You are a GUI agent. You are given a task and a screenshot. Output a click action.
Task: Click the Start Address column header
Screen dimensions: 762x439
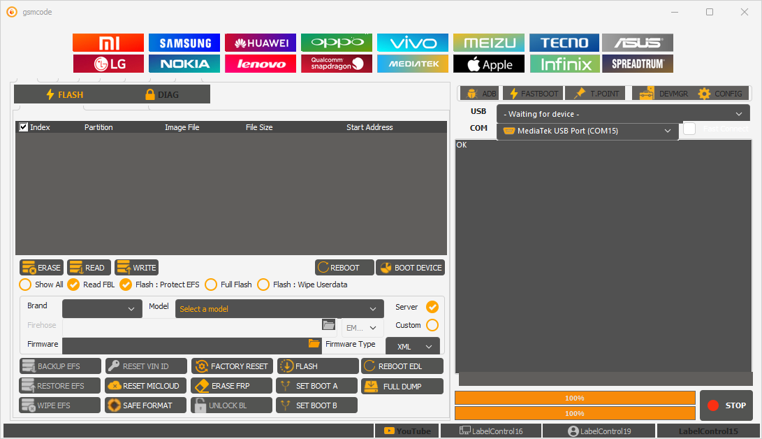coord(369,127)
